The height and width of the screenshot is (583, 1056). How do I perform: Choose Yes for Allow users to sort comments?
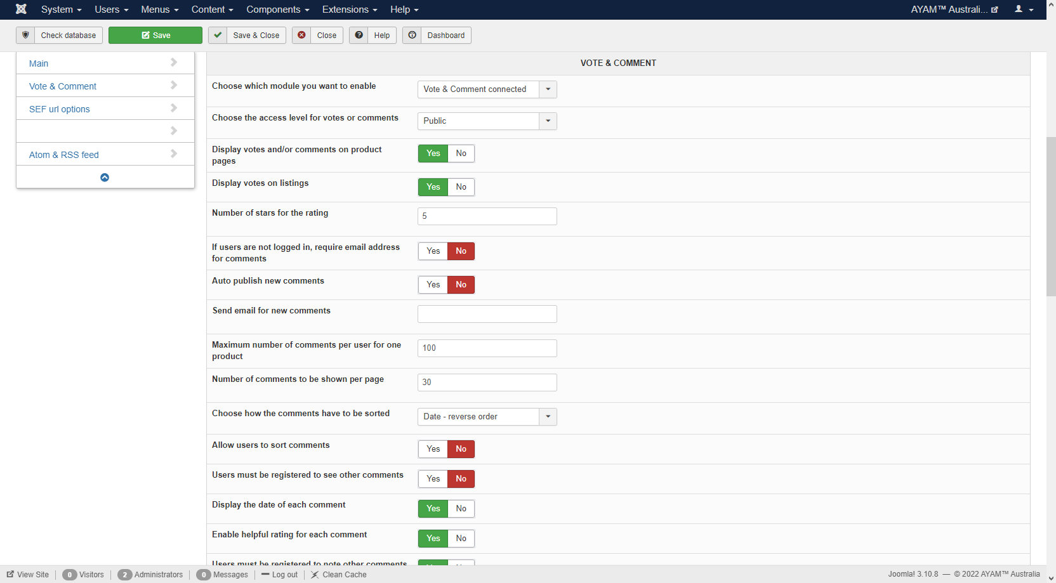point(433,449)
